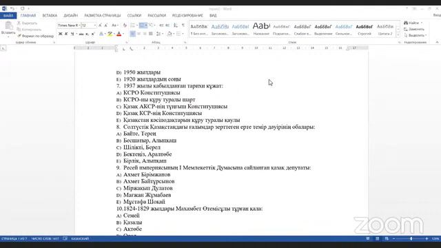This screenshot has height=248, width=441.
Task: Click Заменить (Replace) in editing group
Action: click(414, 29)
